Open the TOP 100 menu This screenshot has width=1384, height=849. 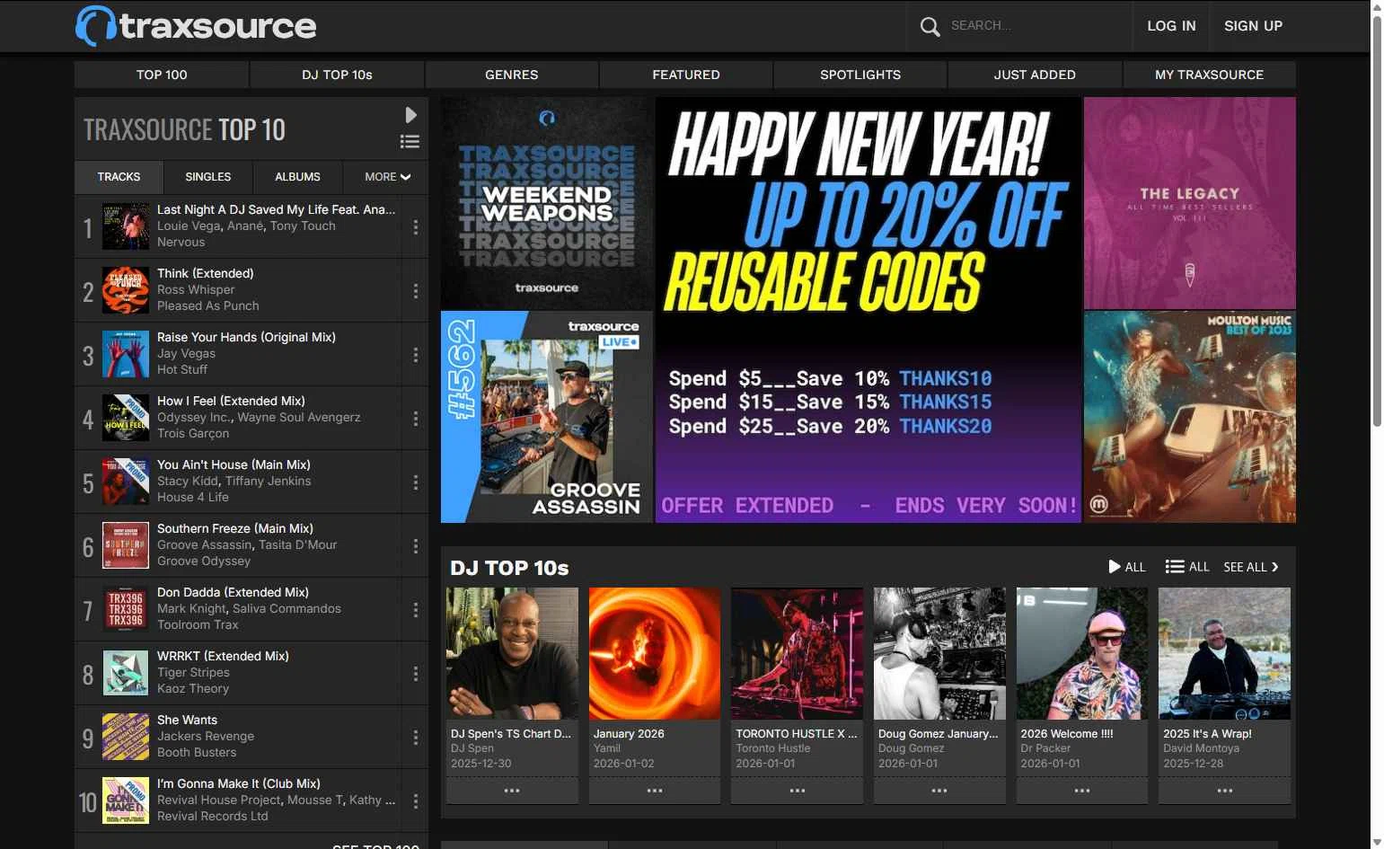tap(162, 75)
